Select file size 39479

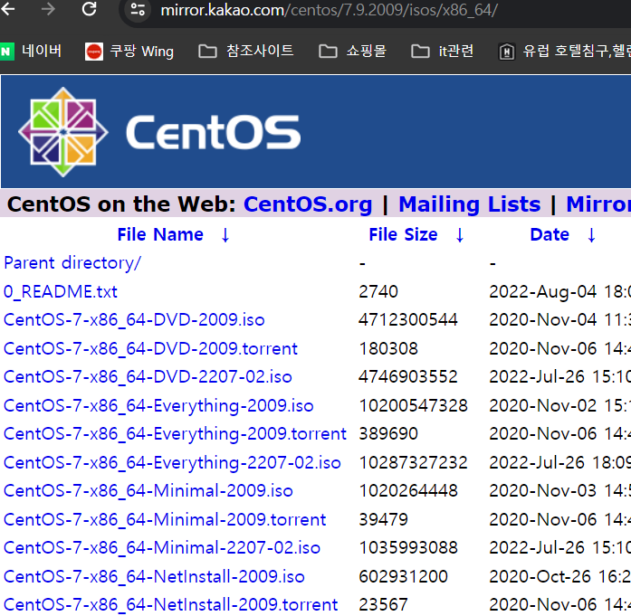point(383,519)
